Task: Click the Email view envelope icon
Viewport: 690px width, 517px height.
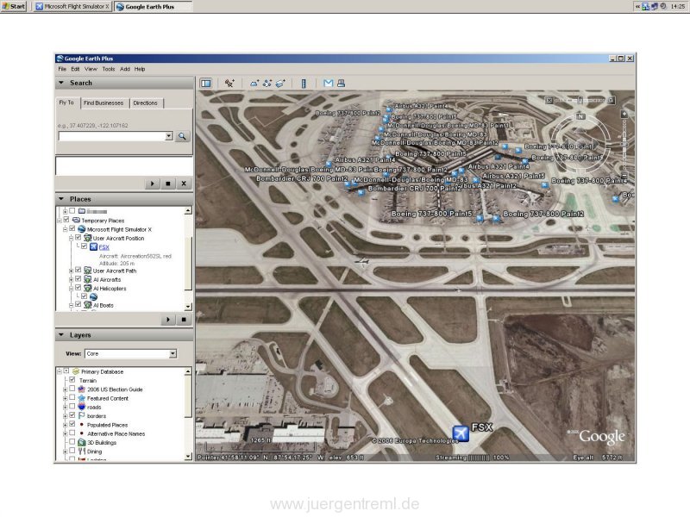Action: 329,83
